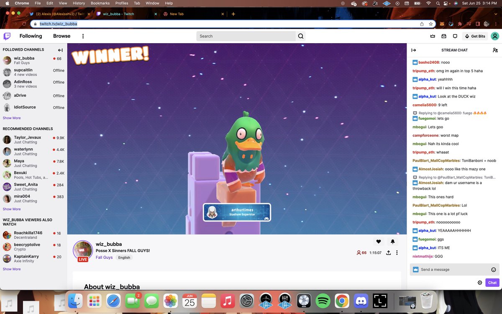This screenshot has height=314, width=502.
Task: Launch Finder from the Dock
Action: [x=75, y=301]
